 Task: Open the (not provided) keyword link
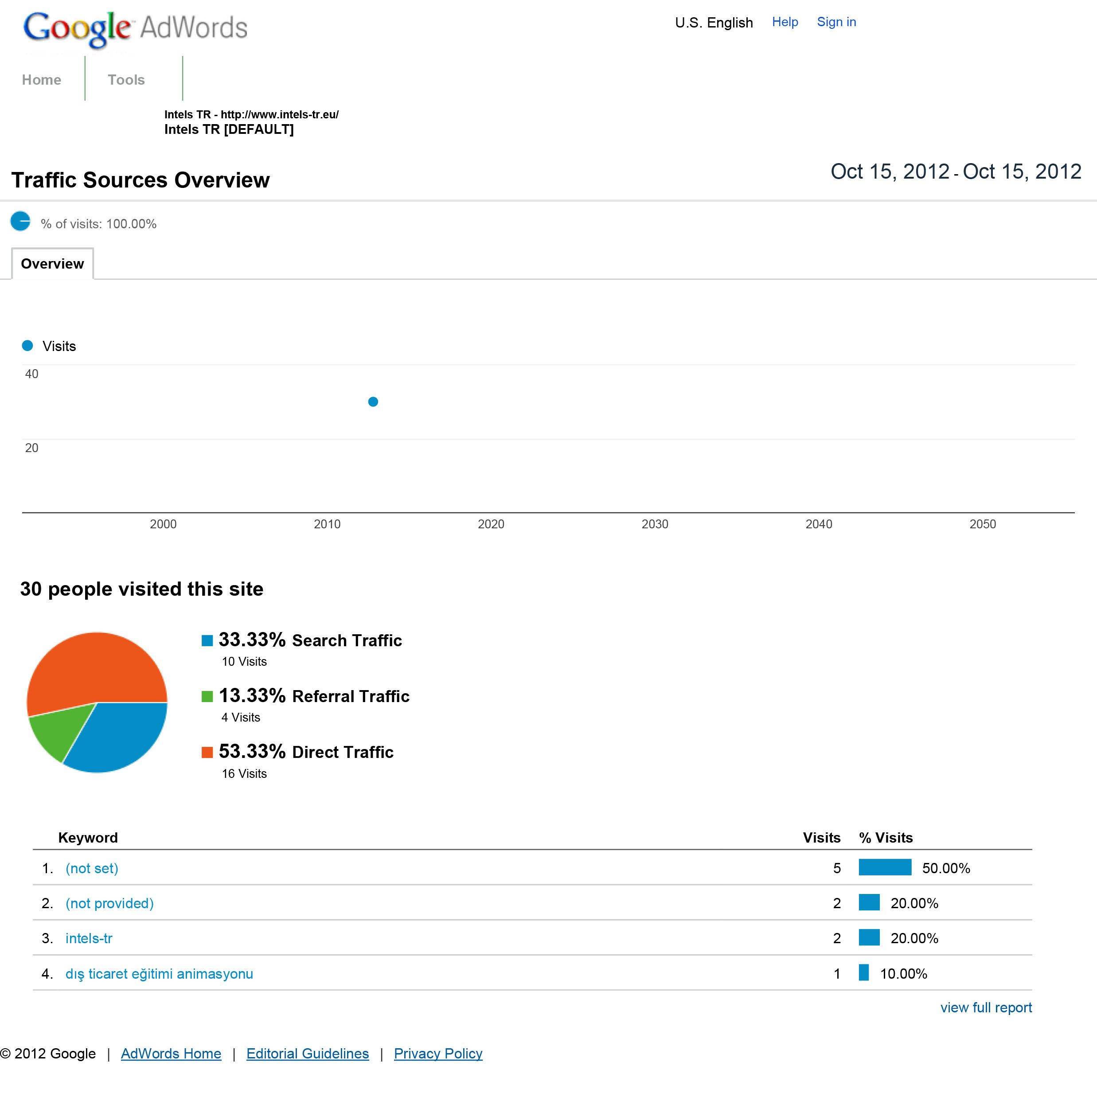click(x=109, y=903)
